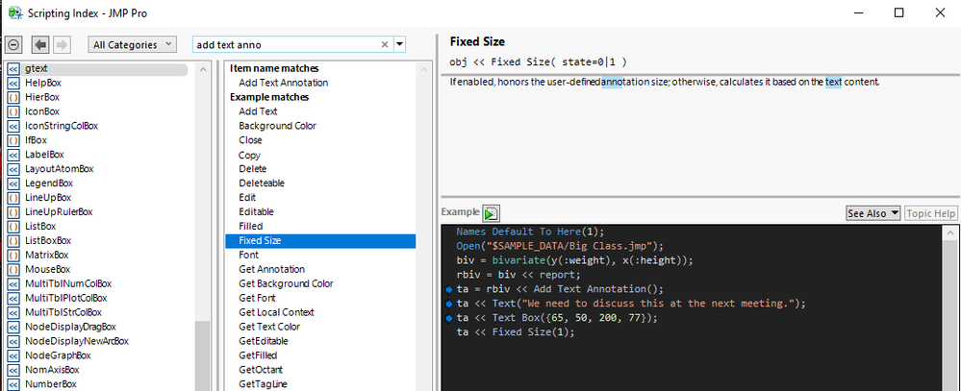The height and width of the screenshot is (391, 961).
Task: Select the Copy result
Action: (249, 155)
